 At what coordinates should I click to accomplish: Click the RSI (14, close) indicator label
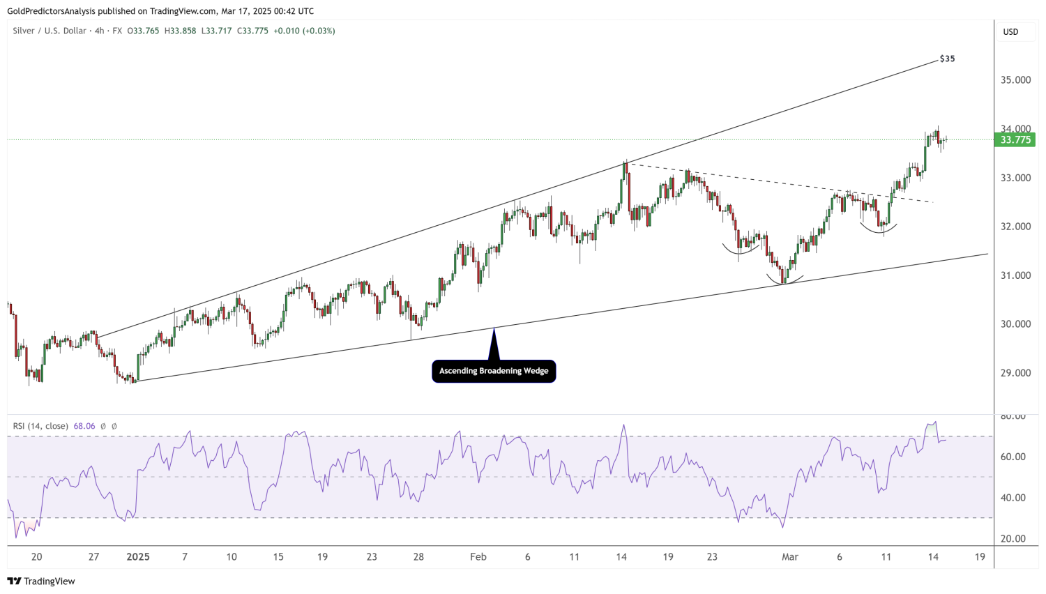[40, 426]
